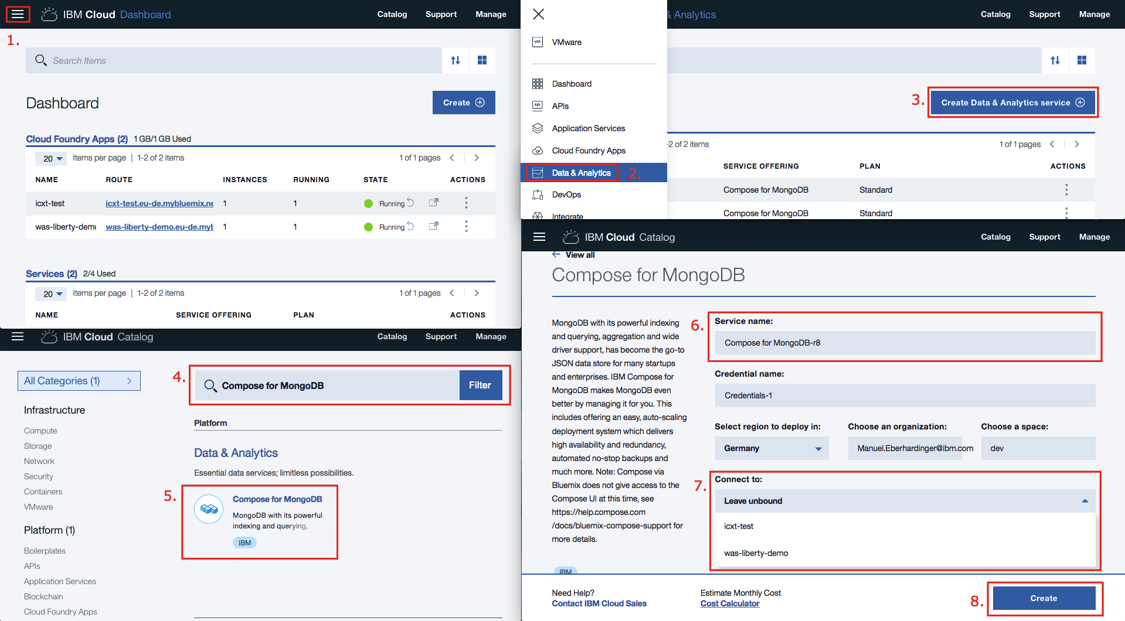This screenshot has width=1125, height=621.
Task: Click View all back link
Action: coord(574,255)
